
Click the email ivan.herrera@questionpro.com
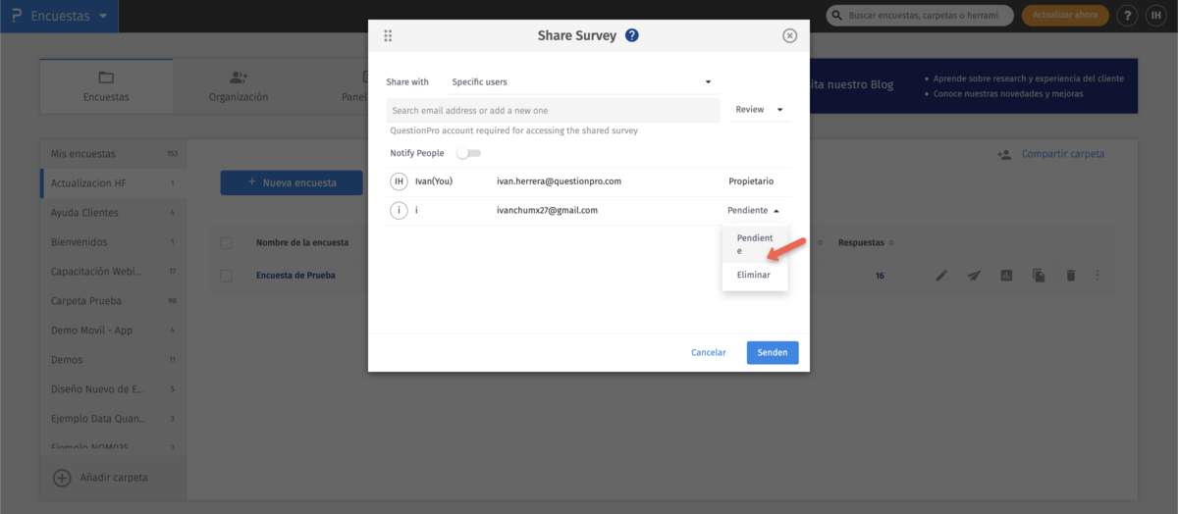click(559, 181)
